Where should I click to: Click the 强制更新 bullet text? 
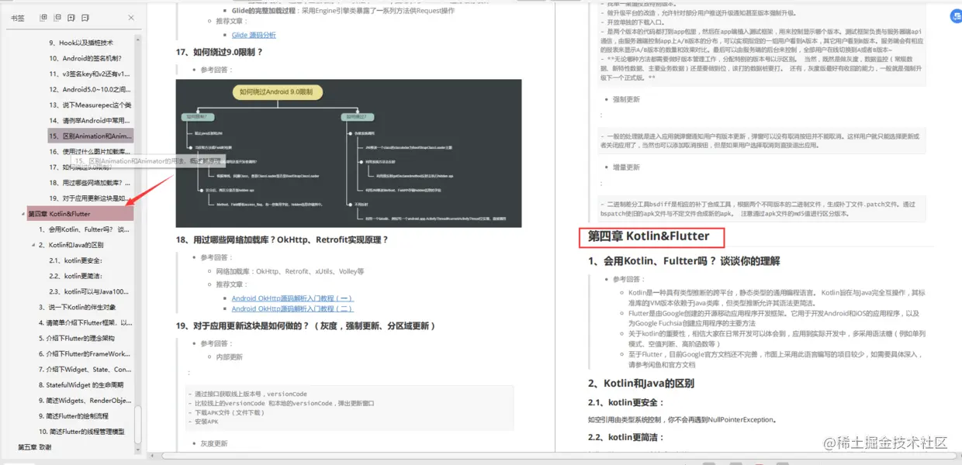tap(626, 100)
